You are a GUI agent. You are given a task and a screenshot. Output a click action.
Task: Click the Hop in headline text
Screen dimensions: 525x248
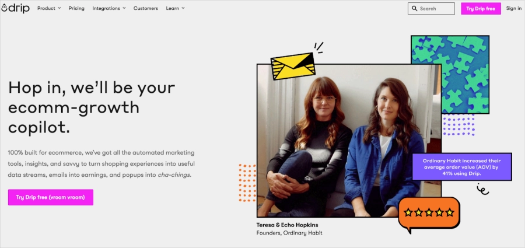(92, 107)
